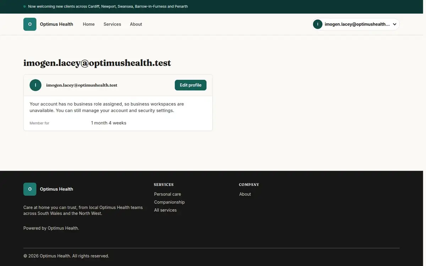Click the profile card avatar circle

coord(35,85)
